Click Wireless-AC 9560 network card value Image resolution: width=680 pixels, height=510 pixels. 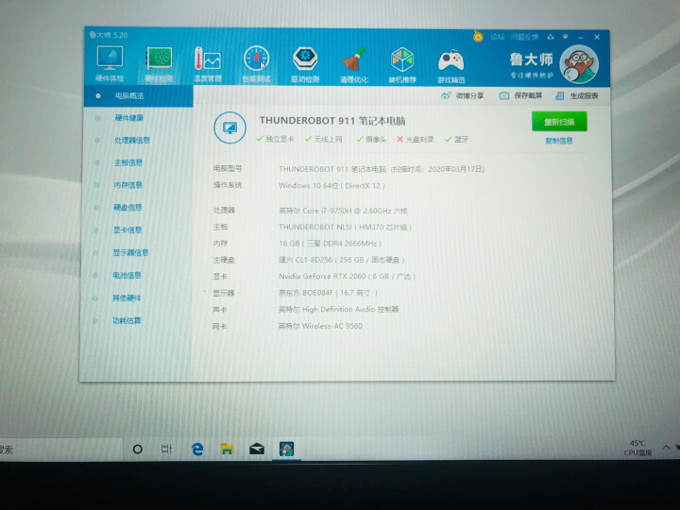point(320,326)
